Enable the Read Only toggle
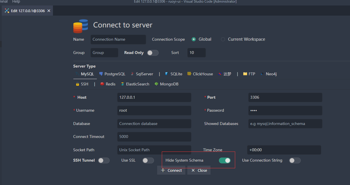The width and height of the screenshot is (350, 185). 153,53
